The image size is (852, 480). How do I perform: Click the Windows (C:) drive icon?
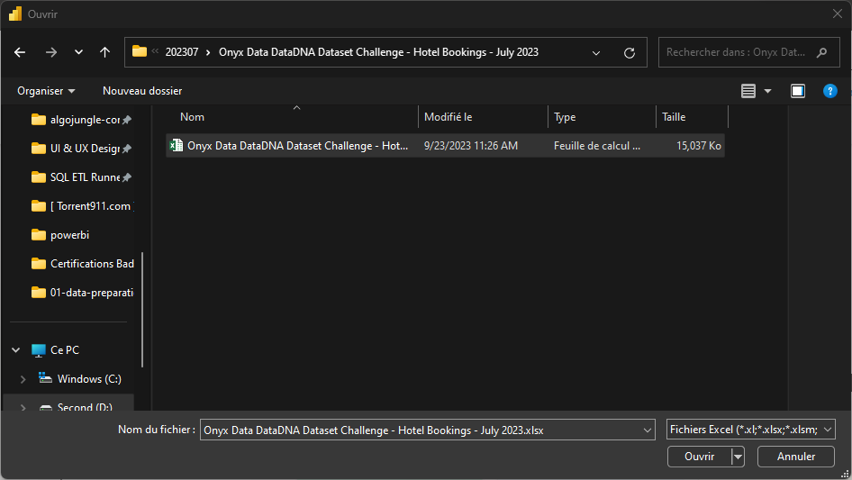45,378
